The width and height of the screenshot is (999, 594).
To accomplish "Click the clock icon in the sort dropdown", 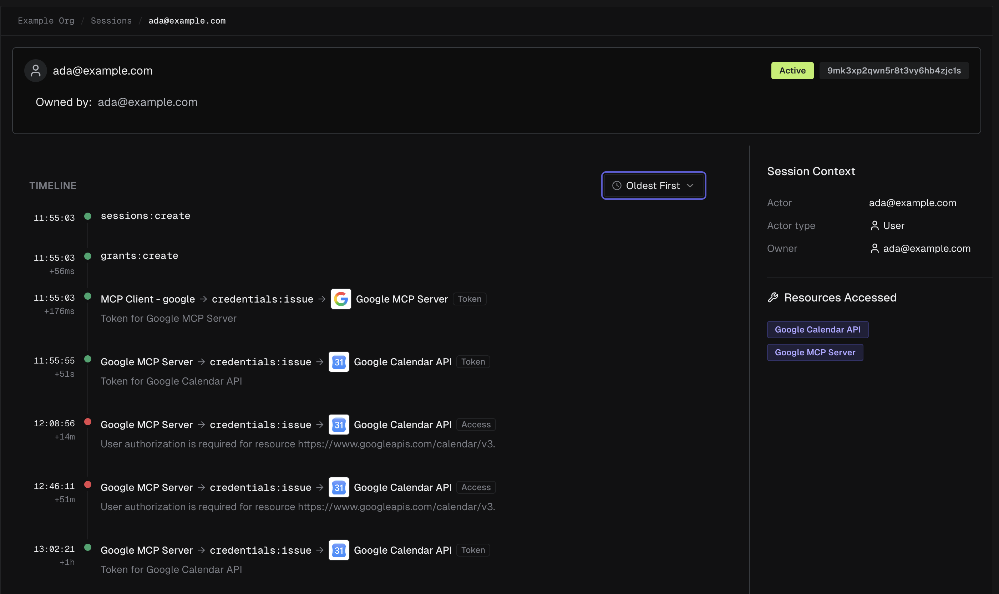I will (x=617, y=186).
